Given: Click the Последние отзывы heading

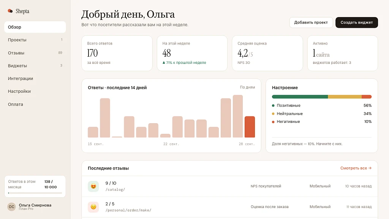Looking at the screenshot, I should 108,168.
